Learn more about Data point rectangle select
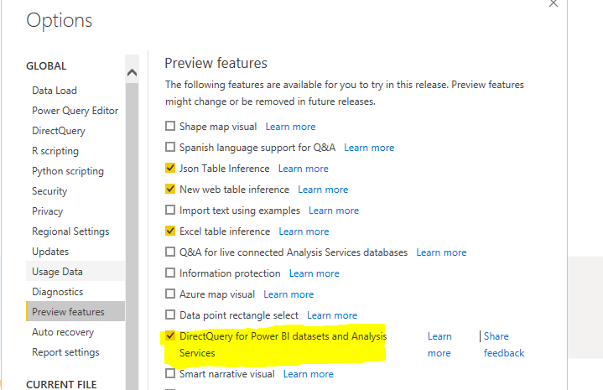603x390 pixels. coord(332,315)
